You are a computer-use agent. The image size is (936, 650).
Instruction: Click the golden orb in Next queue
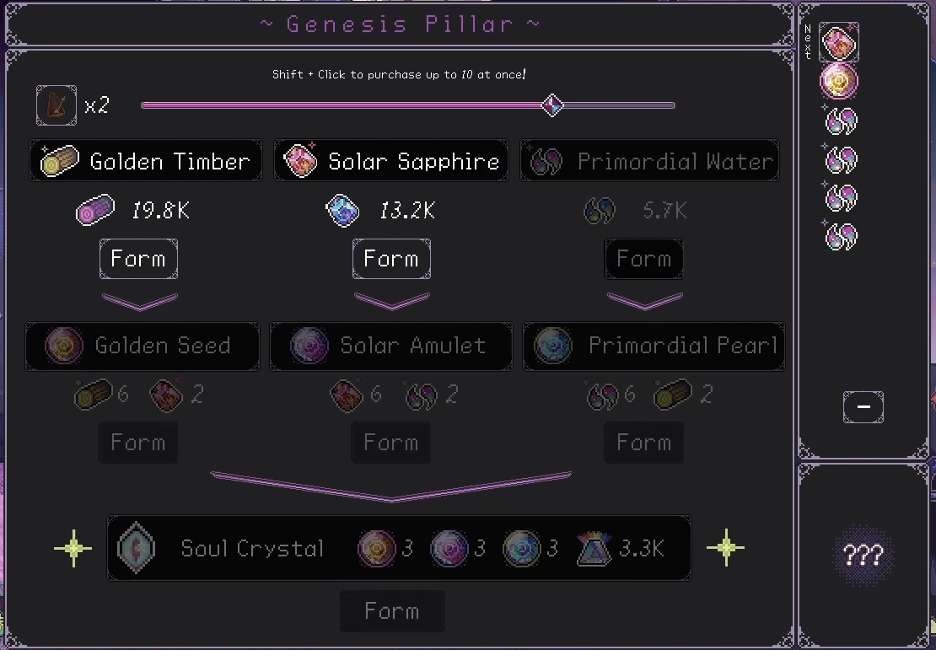pyautogui.click(x=839, y=82)
